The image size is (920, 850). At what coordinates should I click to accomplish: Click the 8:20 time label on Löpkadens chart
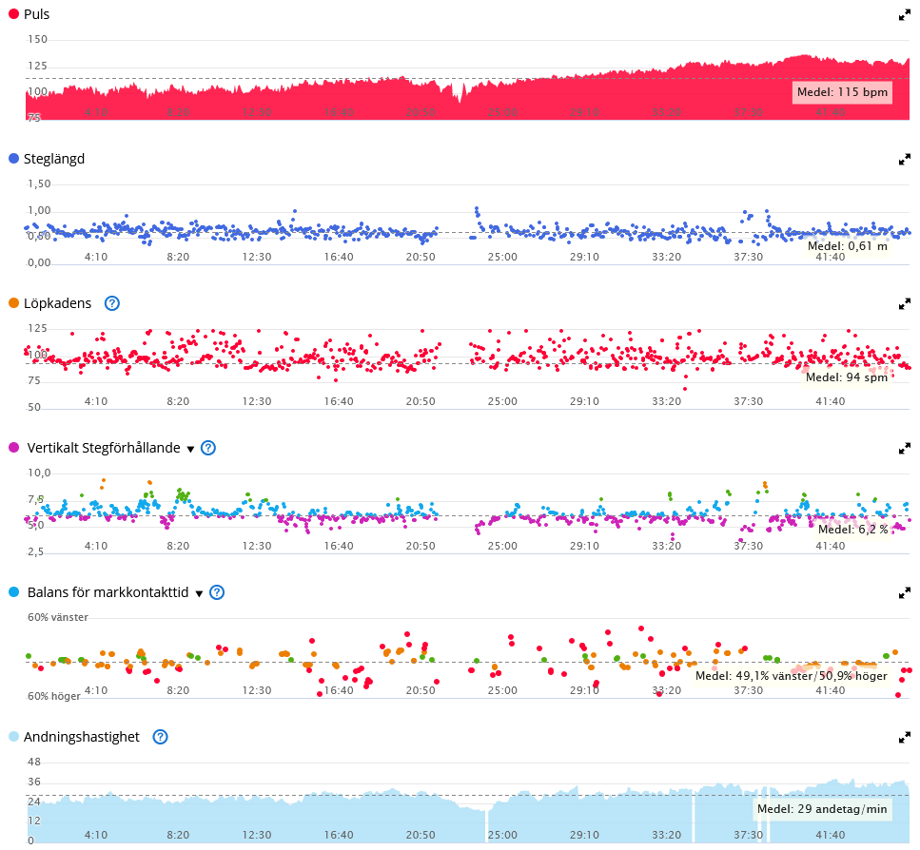178,401
